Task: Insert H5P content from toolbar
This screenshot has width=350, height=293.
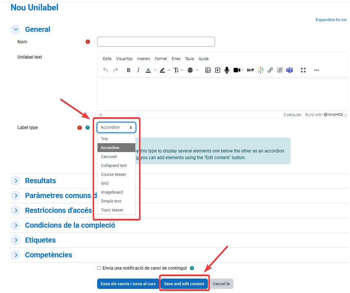Action: pyautogui.click(x=250, y=70)
